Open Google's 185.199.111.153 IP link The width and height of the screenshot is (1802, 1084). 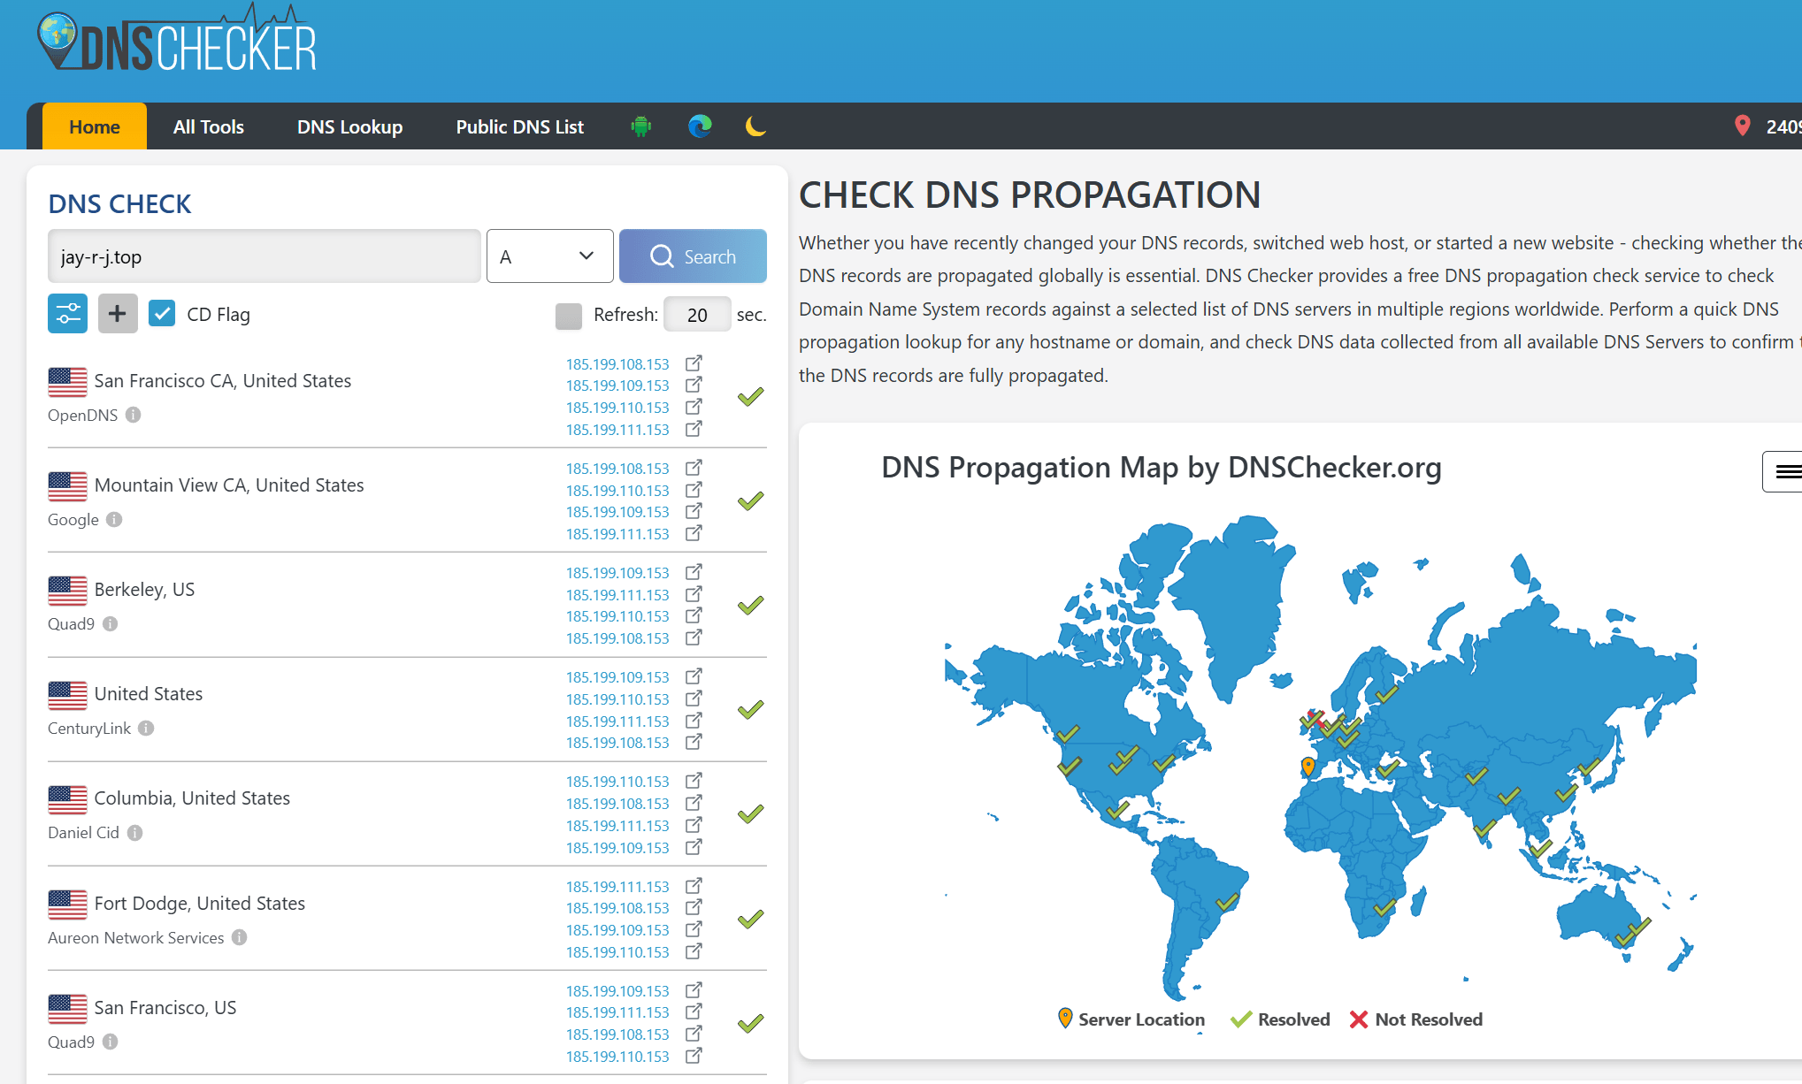pyautogui.click(x=617, y=534)
